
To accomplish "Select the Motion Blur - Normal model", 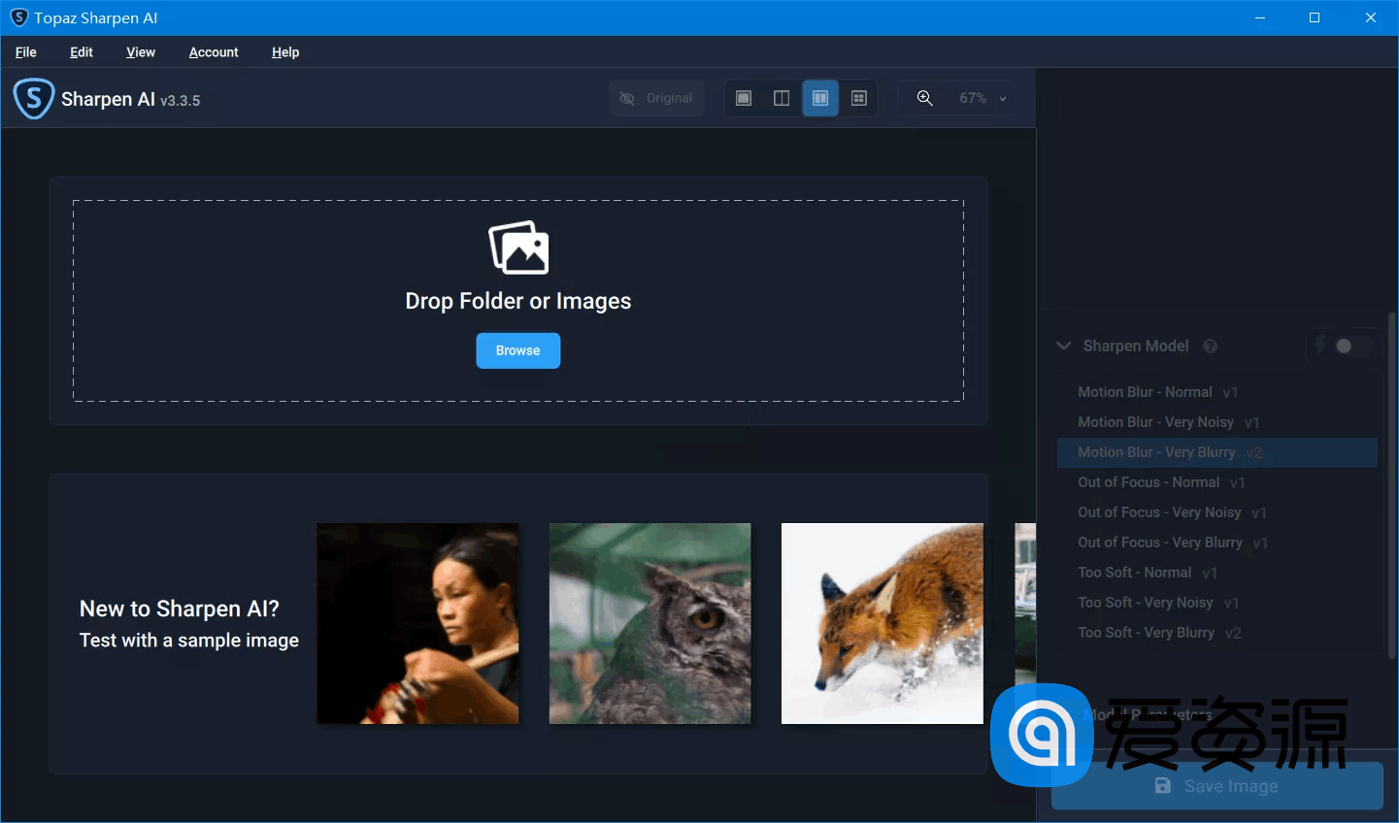I will coord(1145,391).
